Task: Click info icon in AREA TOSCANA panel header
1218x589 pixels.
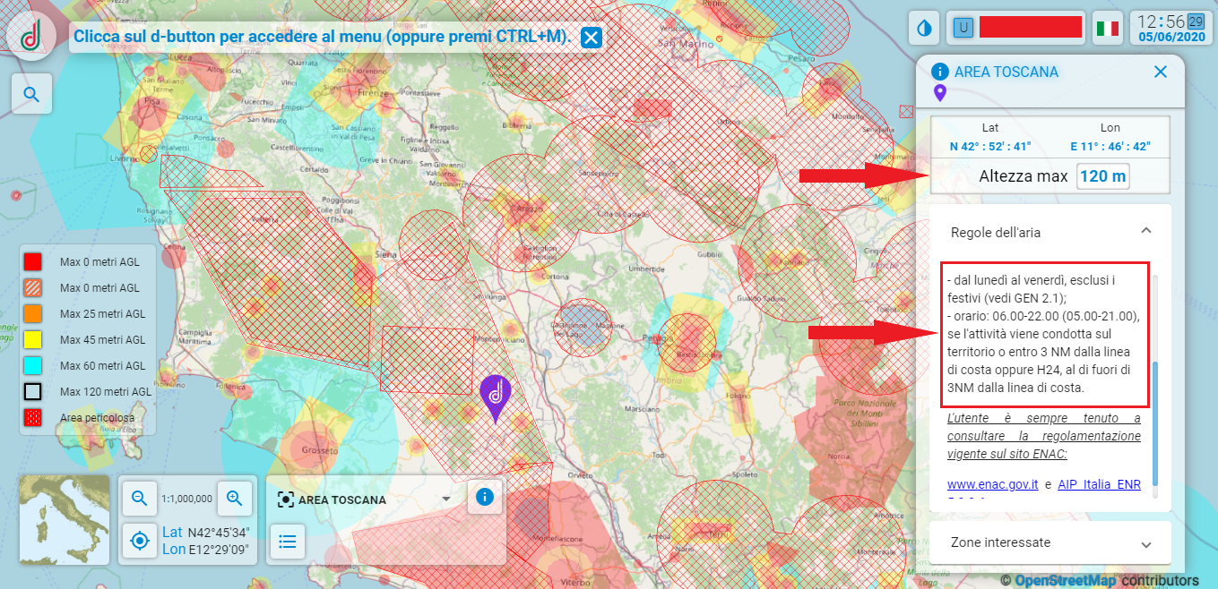Action: [940, 72]
